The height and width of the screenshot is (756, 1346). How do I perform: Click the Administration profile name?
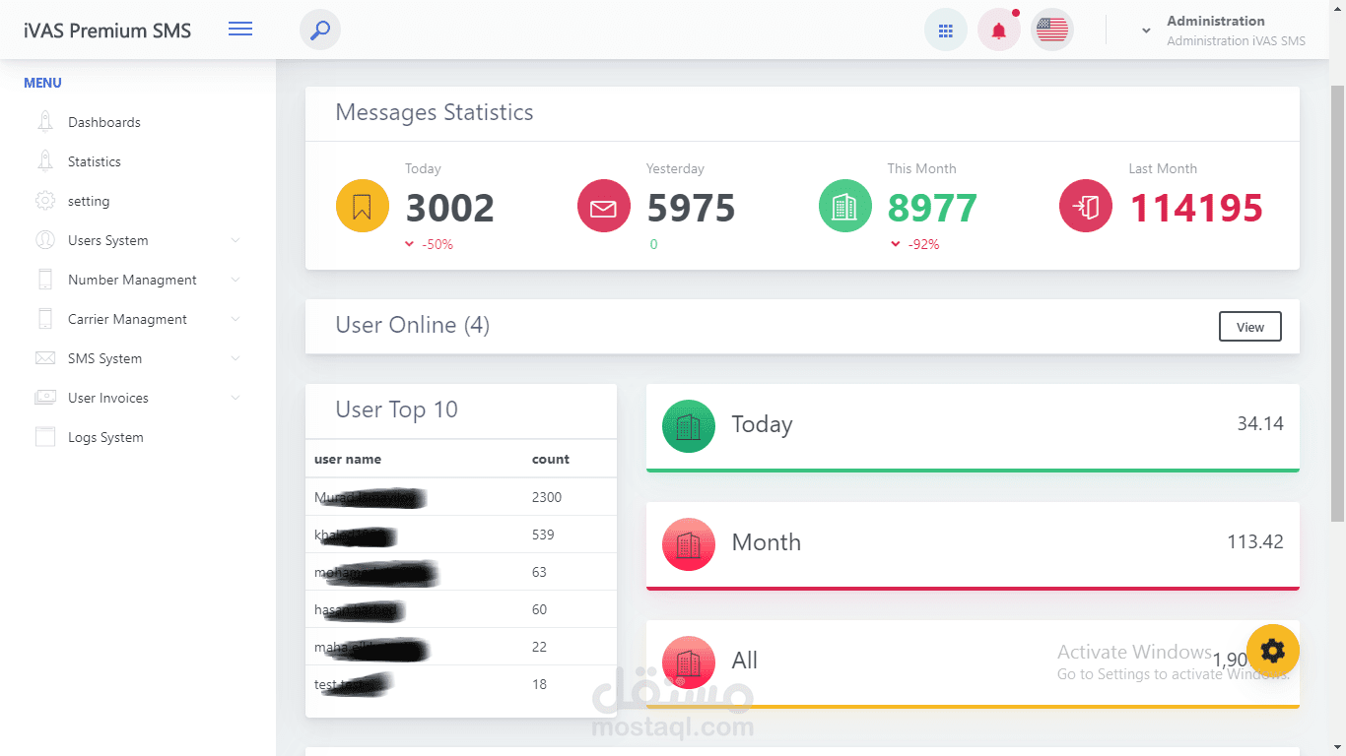click(x=1216, y=21)
